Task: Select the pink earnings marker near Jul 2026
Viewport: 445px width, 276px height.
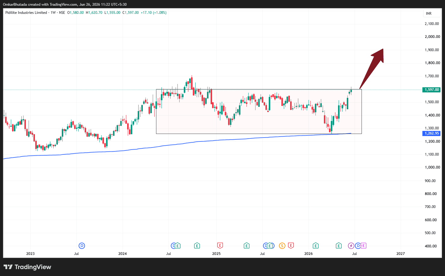Action: click(363, 246)
